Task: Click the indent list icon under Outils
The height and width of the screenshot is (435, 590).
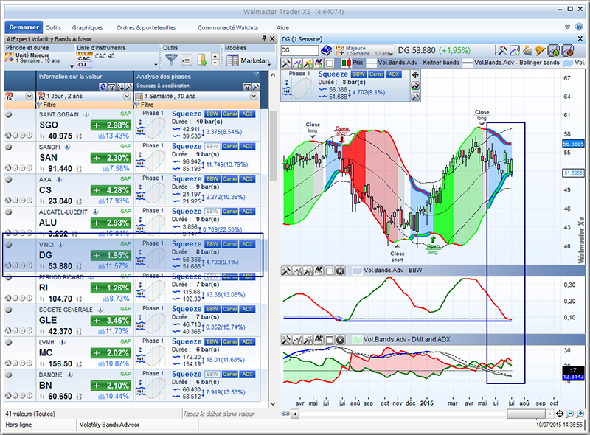Action: (x=187, y=60)
